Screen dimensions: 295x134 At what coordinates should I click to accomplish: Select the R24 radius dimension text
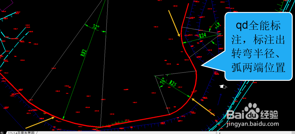coord(203,36)
